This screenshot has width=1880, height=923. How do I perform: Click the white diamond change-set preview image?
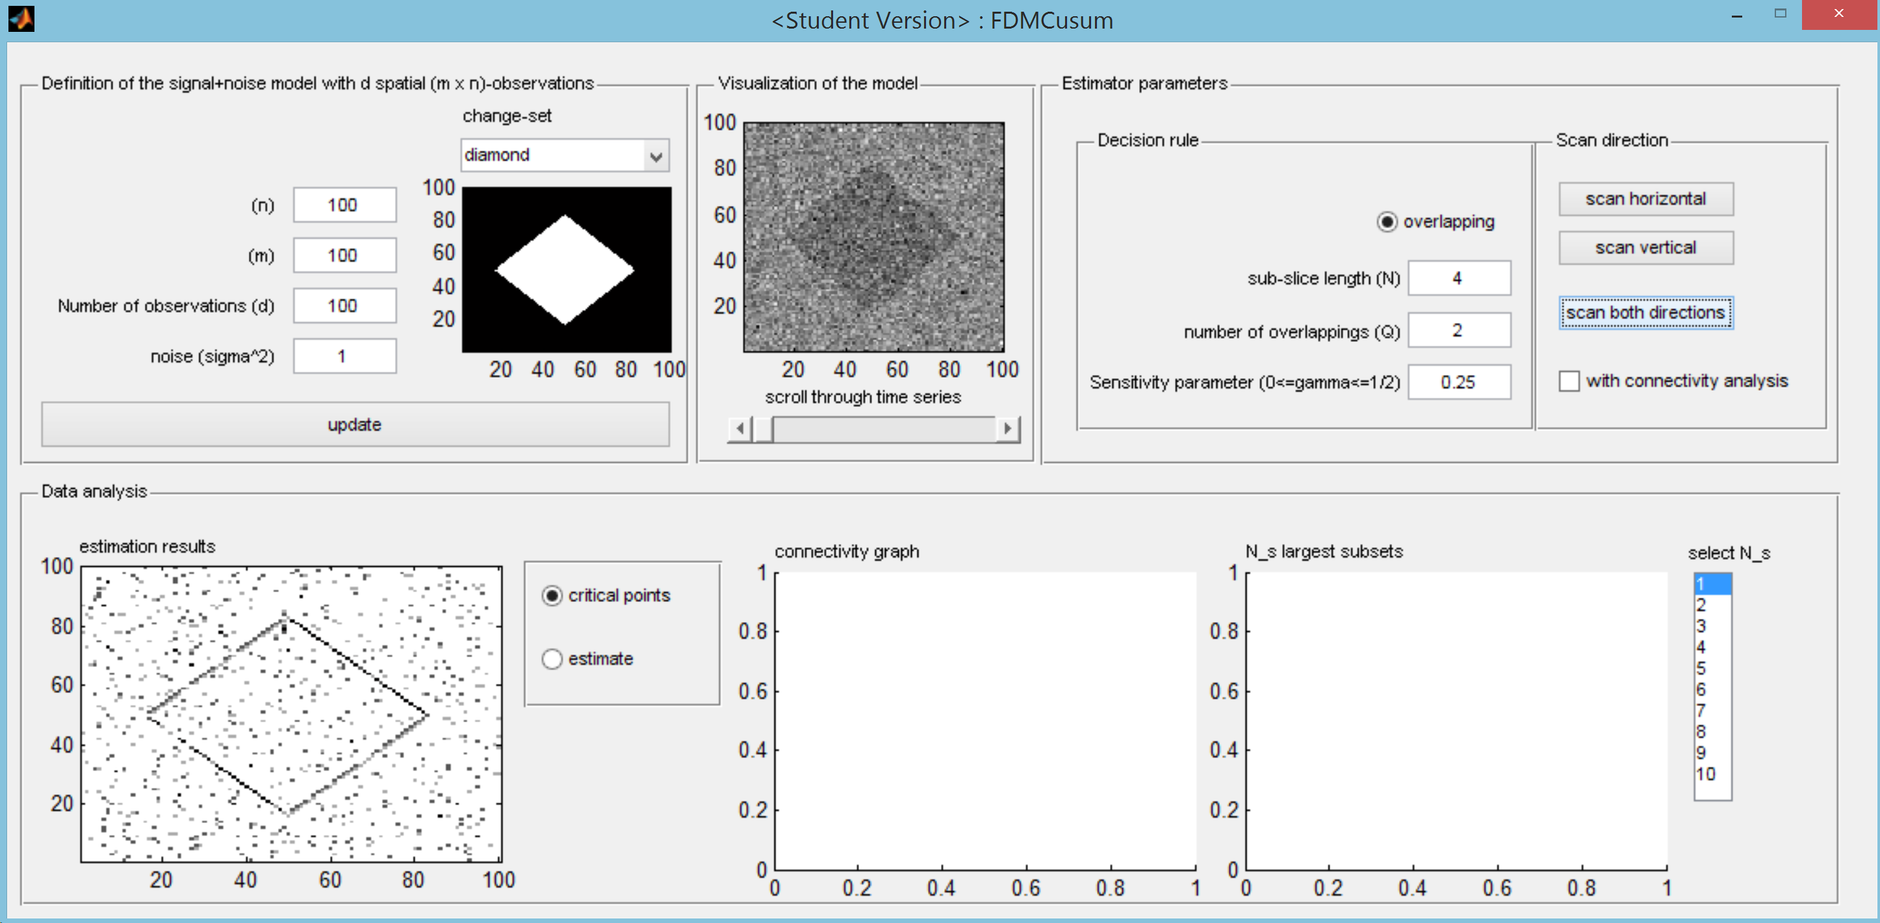pyautogui.click(x=566, y=270)
